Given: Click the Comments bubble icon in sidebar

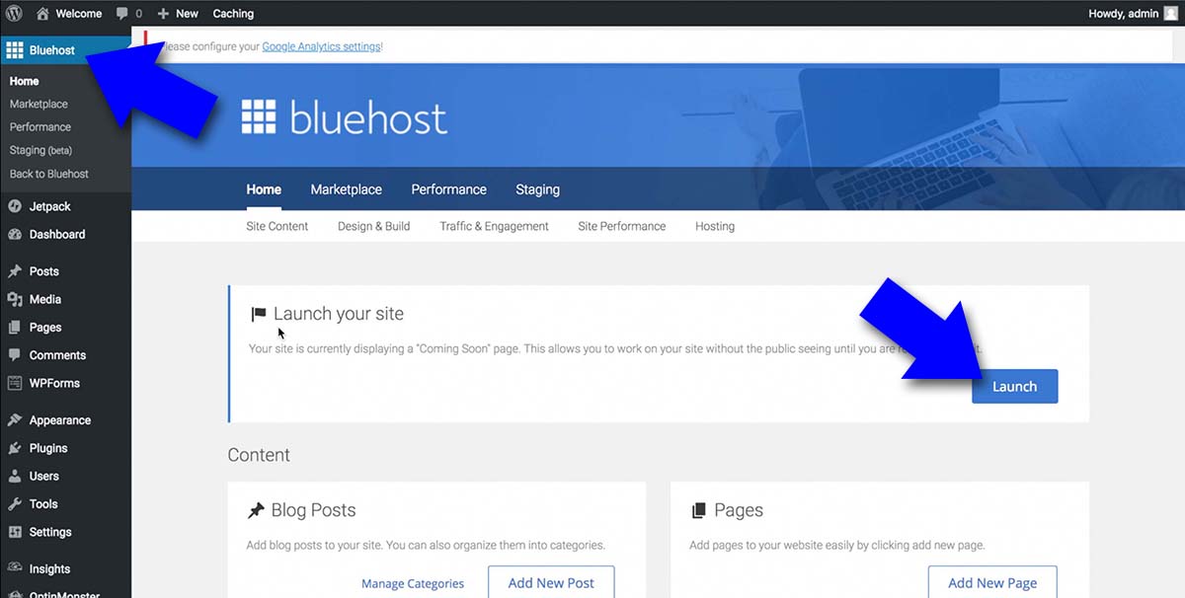Looking at the screenshot, I should tap(15, 355).
